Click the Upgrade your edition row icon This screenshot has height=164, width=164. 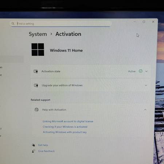36,85
